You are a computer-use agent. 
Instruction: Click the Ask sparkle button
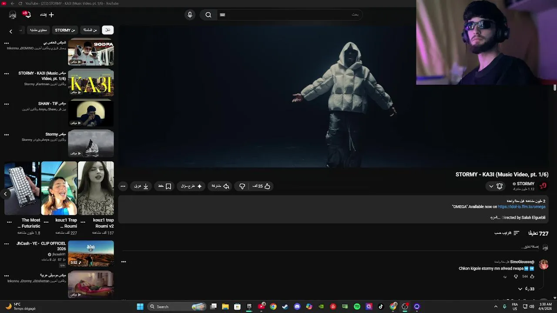coord(191,186)
